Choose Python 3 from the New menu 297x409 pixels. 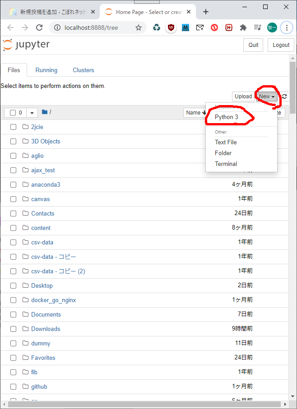click(226, 117)
